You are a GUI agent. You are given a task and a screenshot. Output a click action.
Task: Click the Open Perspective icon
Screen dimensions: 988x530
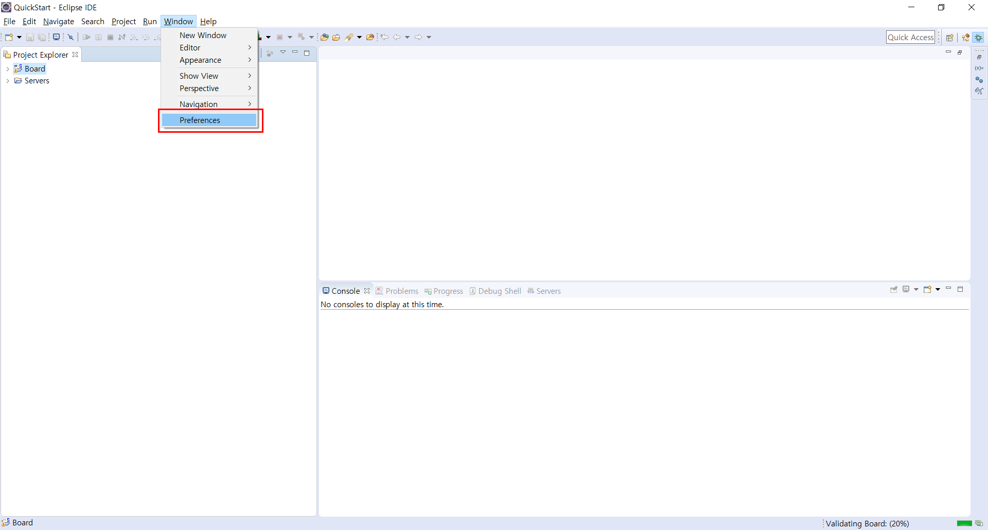tap(950, 38)
